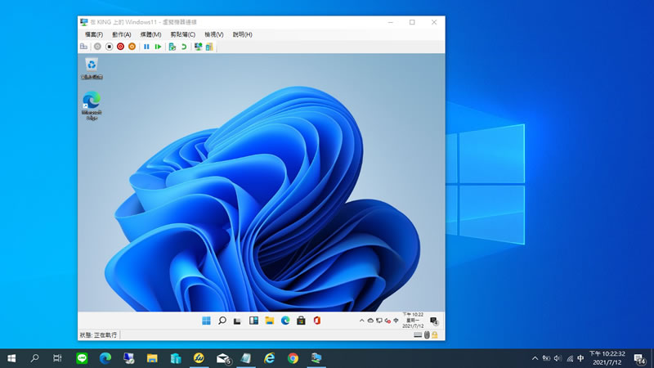The image size is (654, 368).
Task: Open the Mail app with badge on taskbar
Action: tap(223, 358)
